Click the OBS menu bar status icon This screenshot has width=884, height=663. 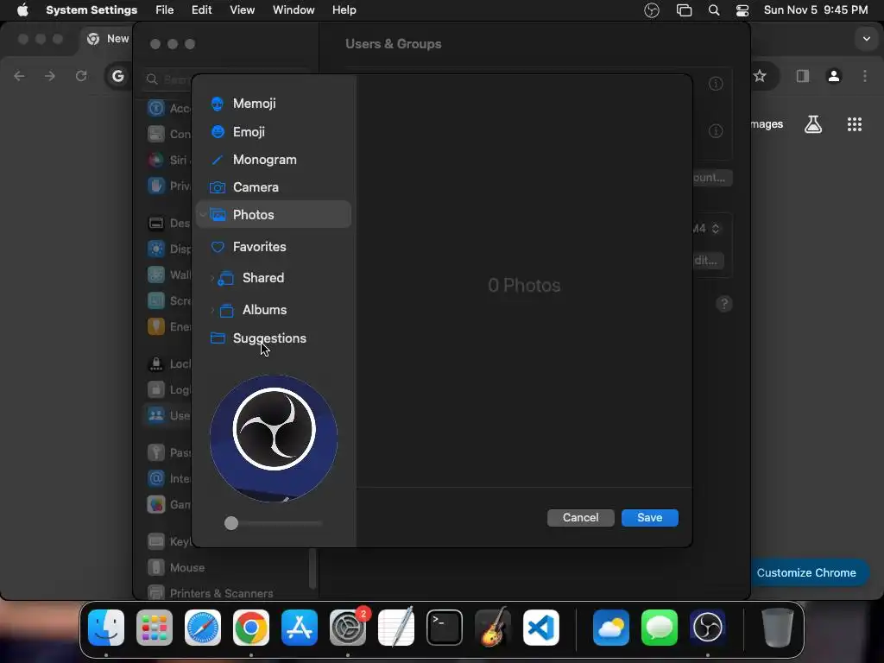[652, 10]
